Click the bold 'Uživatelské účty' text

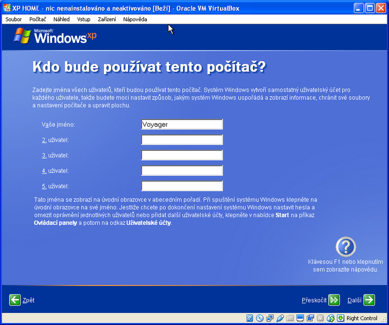(148, 223)
